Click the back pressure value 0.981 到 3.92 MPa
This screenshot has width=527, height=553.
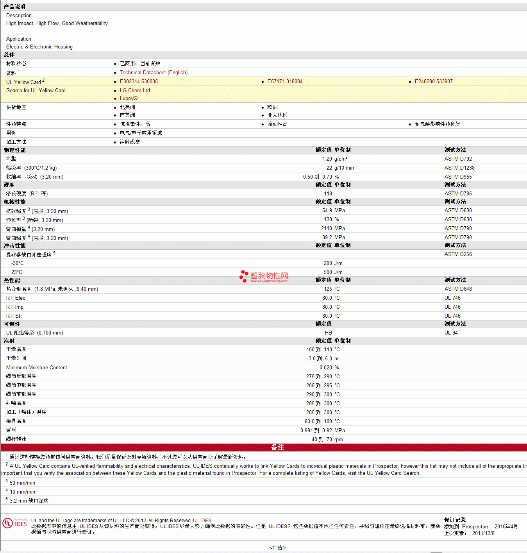[x=323, y=431]
